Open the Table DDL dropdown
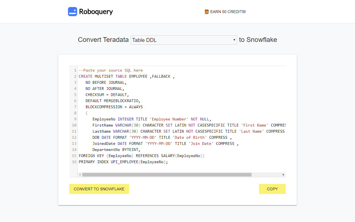355x222 pixels. click(184, 40)
